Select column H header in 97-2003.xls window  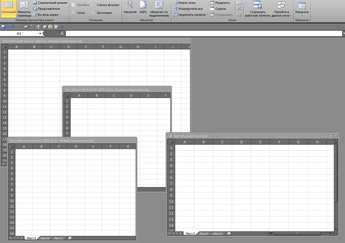click(x=138, y=47)
